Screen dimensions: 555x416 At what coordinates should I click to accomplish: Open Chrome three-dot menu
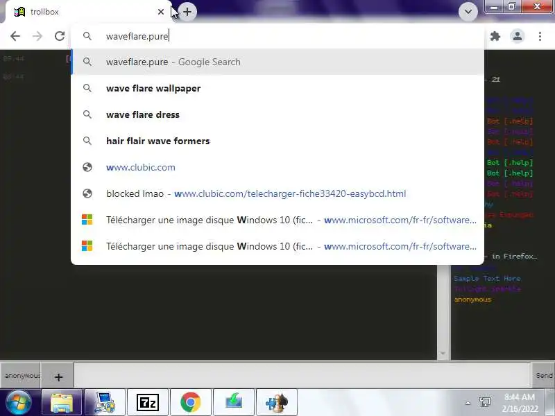tap(540, 36)
